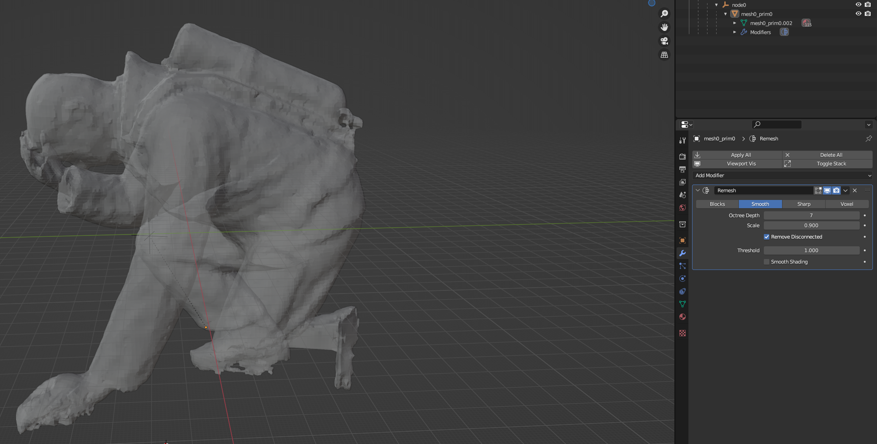This screenshot has height=444, width=877.
Task: Open the Material properties tab
Action: 683,317
